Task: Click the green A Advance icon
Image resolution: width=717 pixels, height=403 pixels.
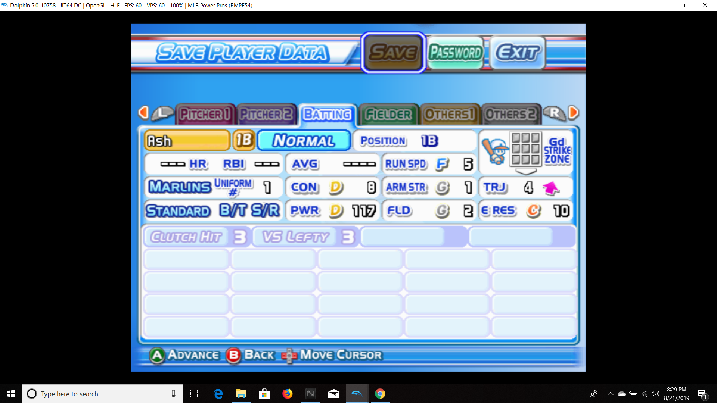Action: point(157,355)
